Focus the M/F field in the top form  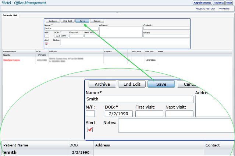(47, 36)
